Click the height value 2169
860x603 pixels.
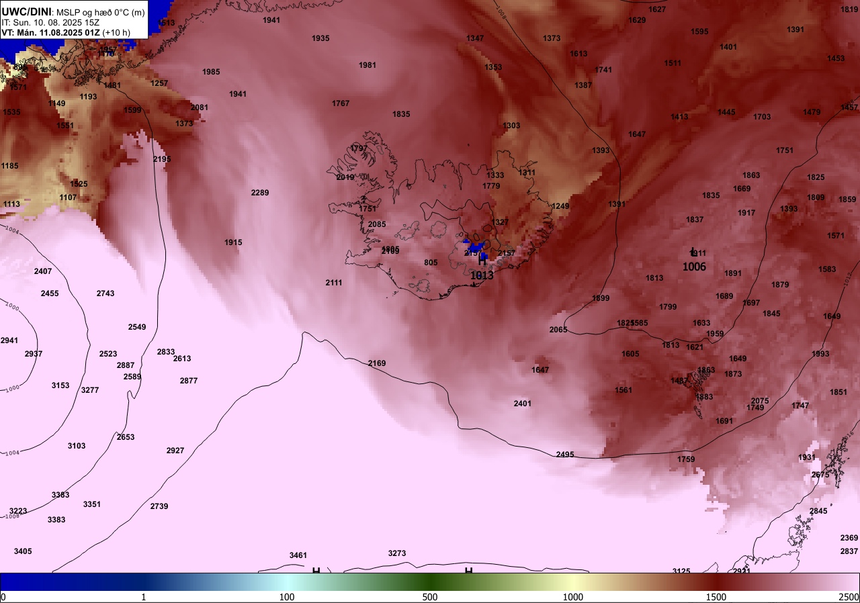[377, 363]
